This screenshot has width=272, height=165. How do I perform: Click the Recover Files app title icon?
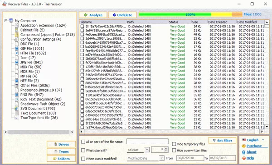click(x=4, y=4)
